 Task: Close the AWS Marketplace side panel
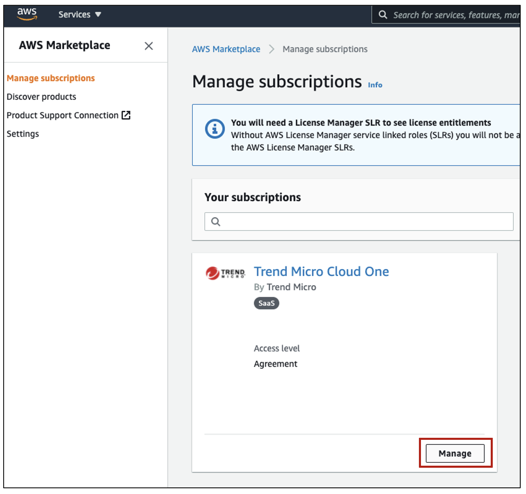pos(149,46)
